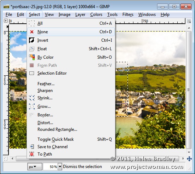Toggle the quick mask button at bottom-left corner
Viewport: 195px width, 174px height.
click(6, 158)
